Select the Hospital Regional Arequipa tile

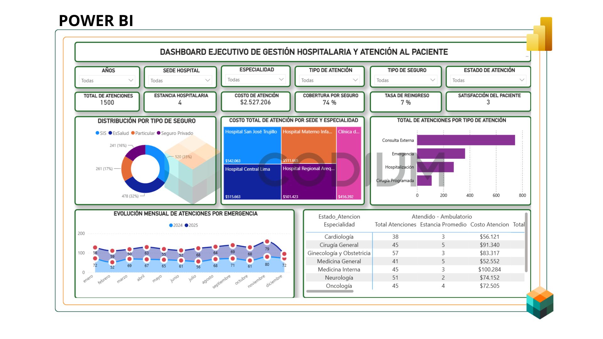click(x=309, y=182)
